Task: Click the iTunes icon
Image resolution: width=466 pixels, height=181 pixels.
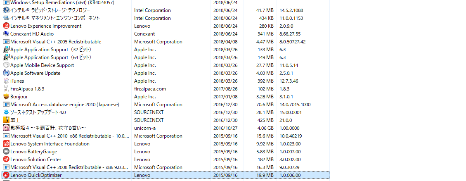Action: coord(6,81)
